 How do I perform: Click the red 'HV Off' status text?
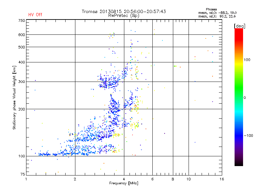(35, 15)
